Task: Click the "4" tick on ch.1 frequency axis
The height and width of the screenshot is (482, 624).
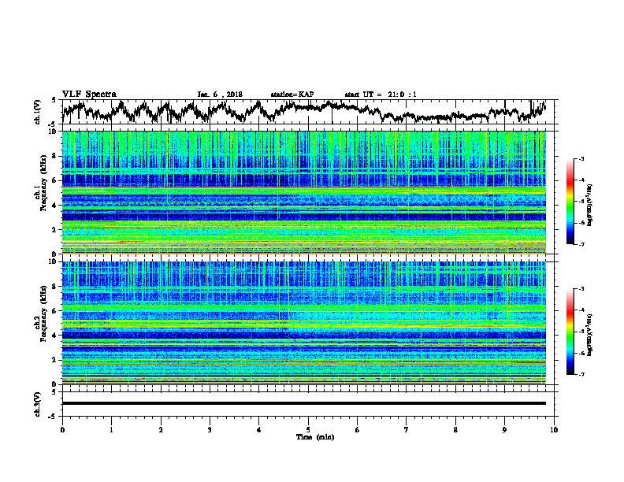Action: point(55,206)
